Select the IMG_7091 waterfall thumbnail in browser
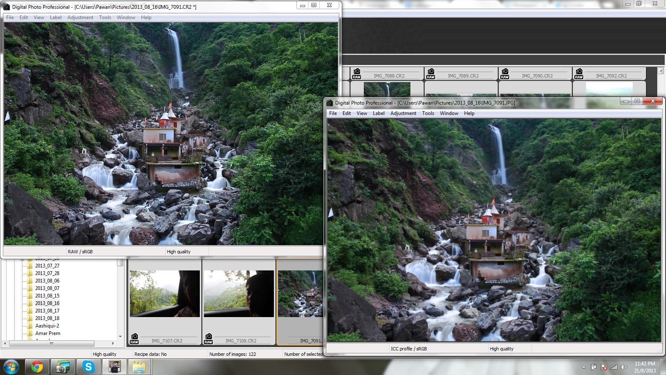This screenshot has width=666, height=375. pos(301,294)
